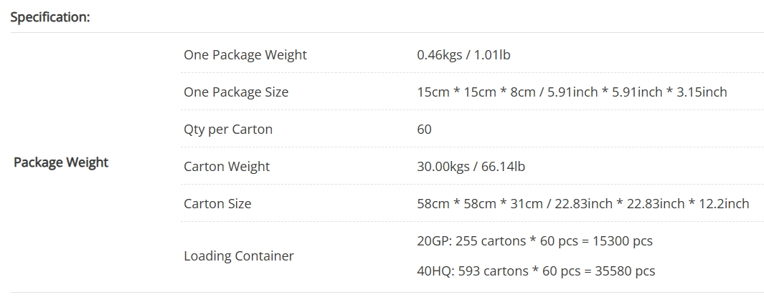
Task: Click the 15cm package size value
Action: (x=433, y=92)
